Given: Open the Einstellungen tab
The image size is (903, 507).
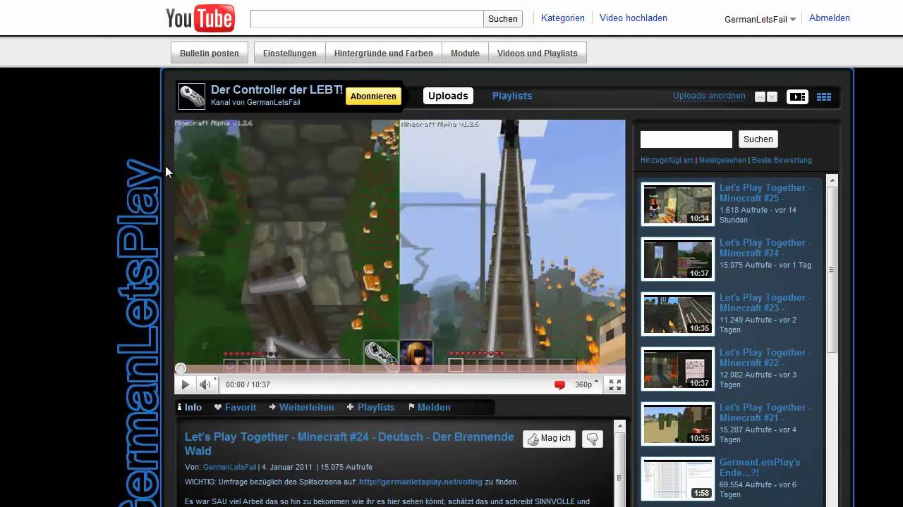Looking at the screenshot, I should click(290, 53).
